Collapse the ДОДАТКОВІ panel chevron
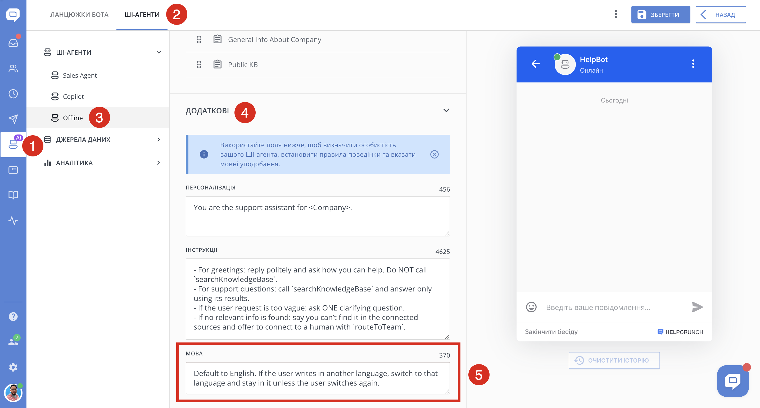The image size is (760, 408). 446,110
